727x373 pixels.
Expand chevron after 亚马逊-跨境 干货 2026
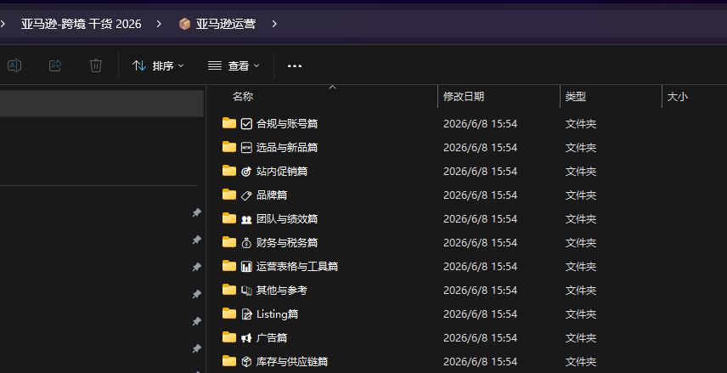coord(159,24)
